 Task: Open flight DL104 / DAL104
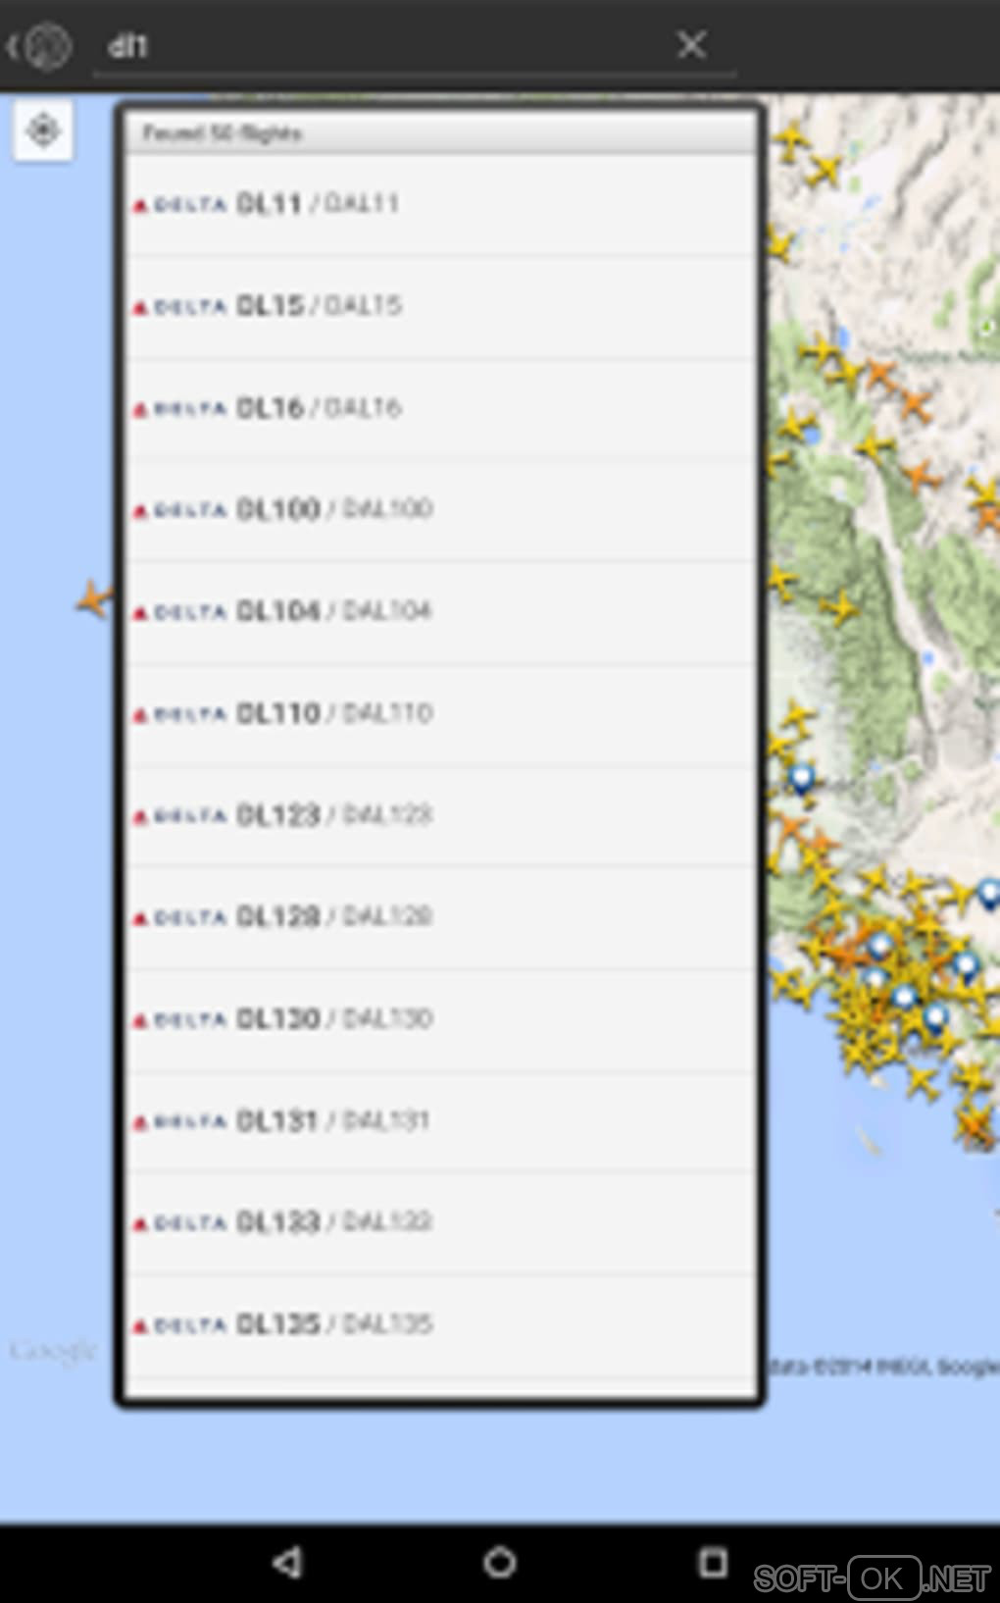440,612
